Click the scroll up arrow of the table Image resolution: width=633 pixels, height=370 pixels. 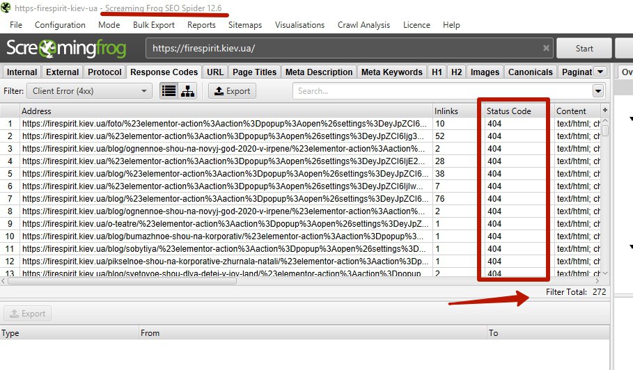(604, 121)
